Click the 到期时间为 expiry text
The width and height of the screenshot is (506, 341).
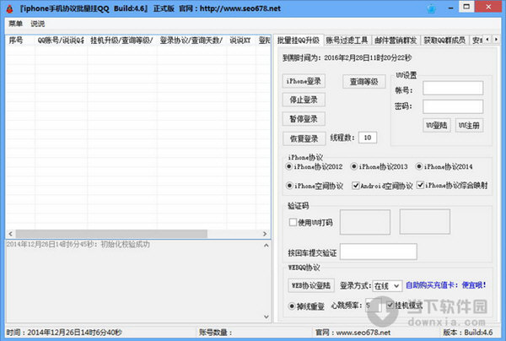347,57
